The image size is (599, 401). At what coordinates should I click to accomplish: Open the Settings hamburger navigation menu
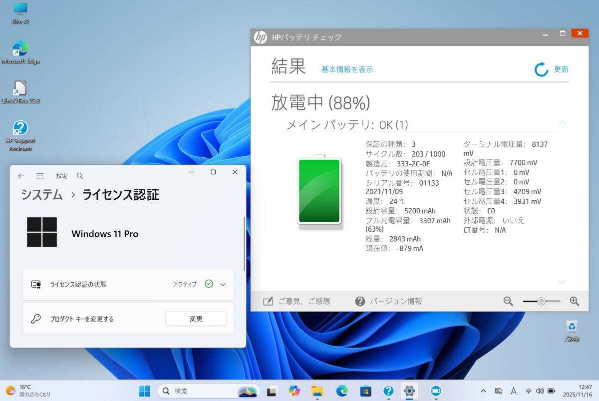pyautogui.click(x=40, y=176)
